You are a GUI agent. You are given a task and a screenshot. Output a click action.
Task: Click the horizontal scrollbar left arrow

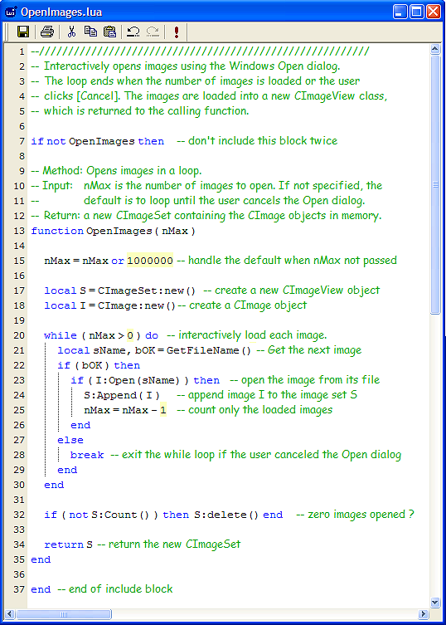pos(11,614)
